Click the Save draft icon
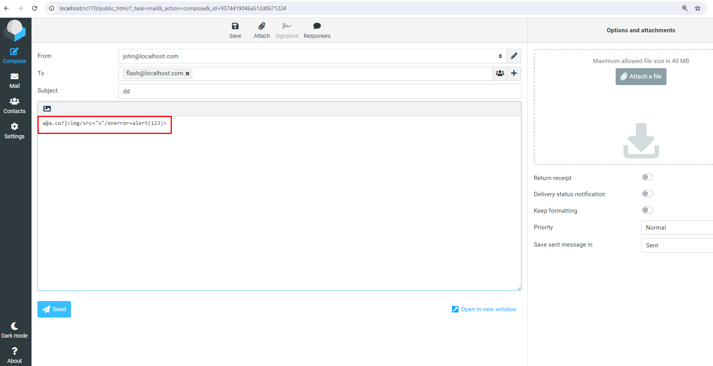This screenshot has width=713, height=366. (x=235, y=26)
